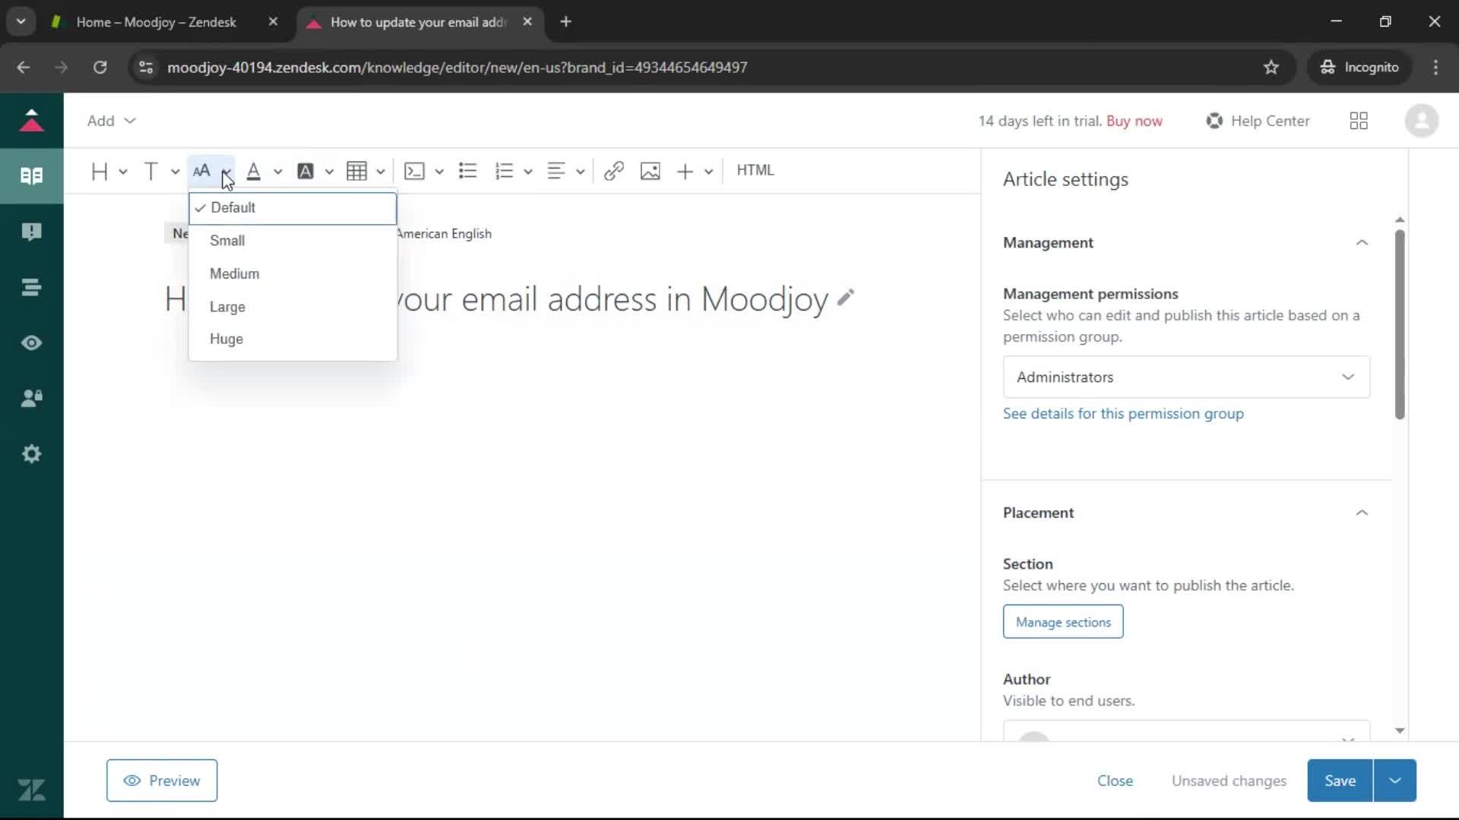This screenshot has width=1459, height=820.
Task: Click the plus insert icon
Action: (685, 171)
